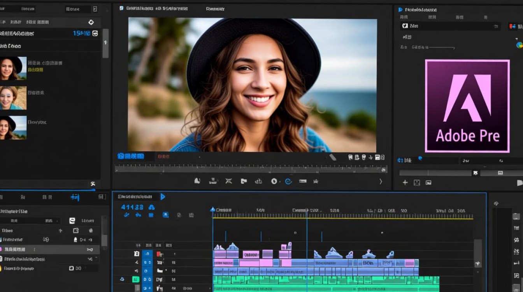The image size is (523, 292).
Task: Click the Adobe Pre logo tile
Action: [x=467, y=106]
